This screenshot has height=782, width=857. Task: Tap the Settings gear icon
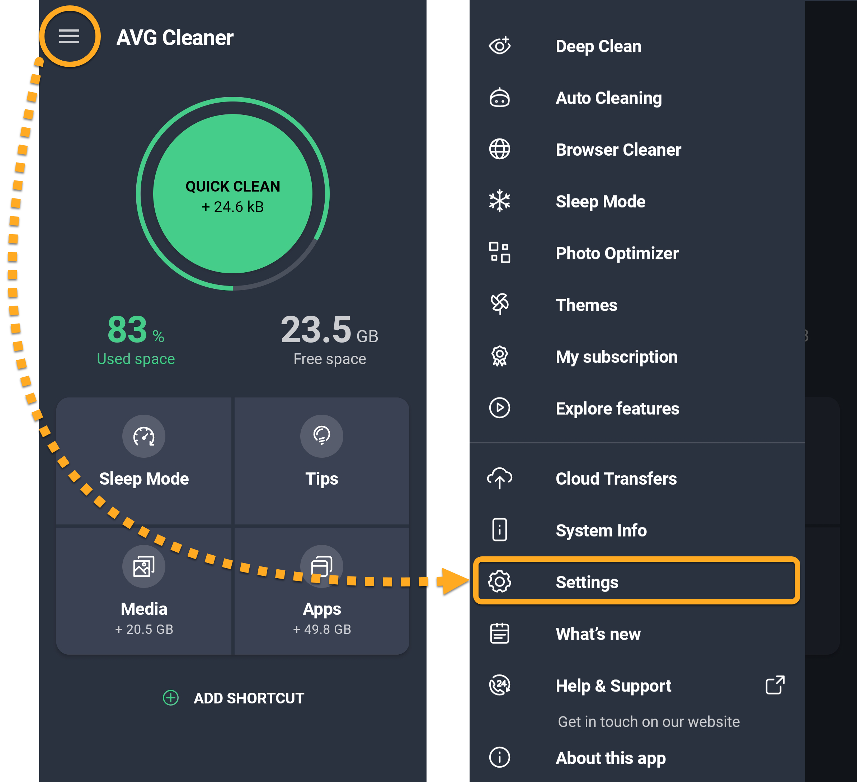499,582
